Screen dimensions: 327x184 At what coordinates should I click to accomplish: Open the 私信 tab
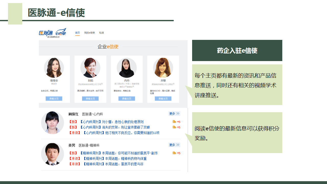[102, 33]
